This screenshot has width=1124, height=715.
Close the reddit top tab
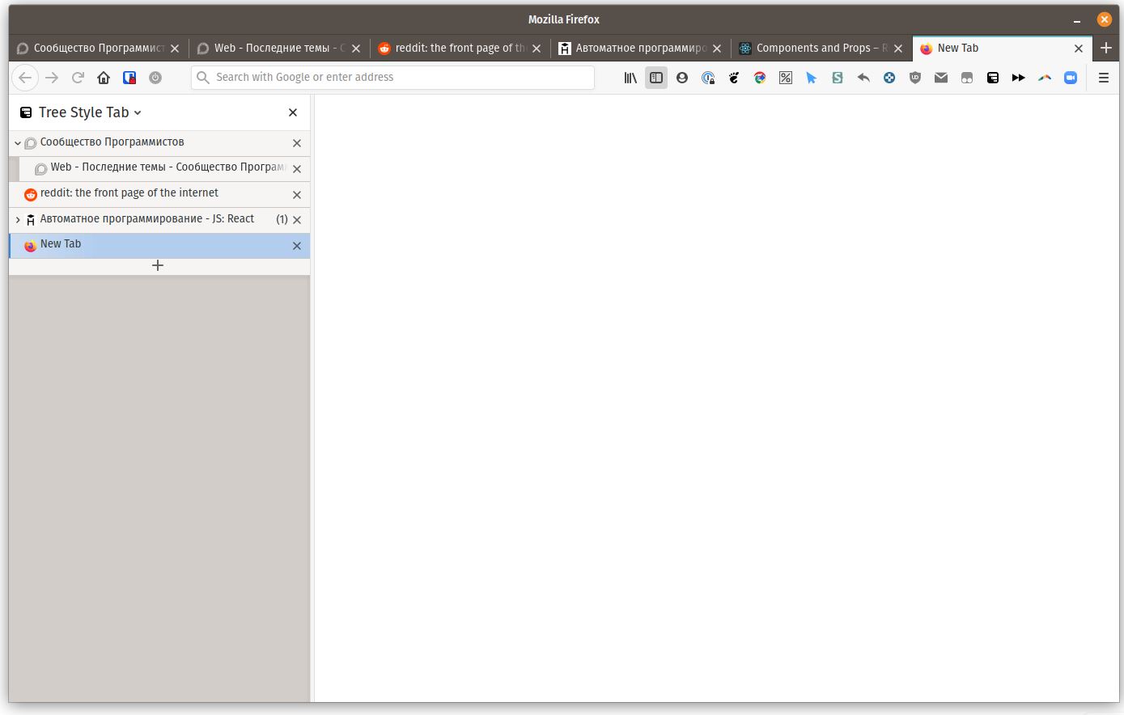click(537, 49)
